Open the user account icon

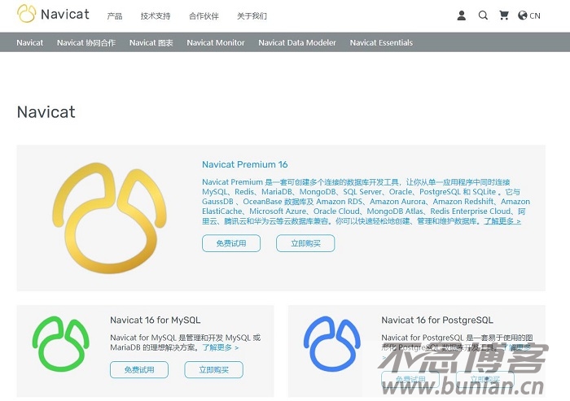pos(462,15)
